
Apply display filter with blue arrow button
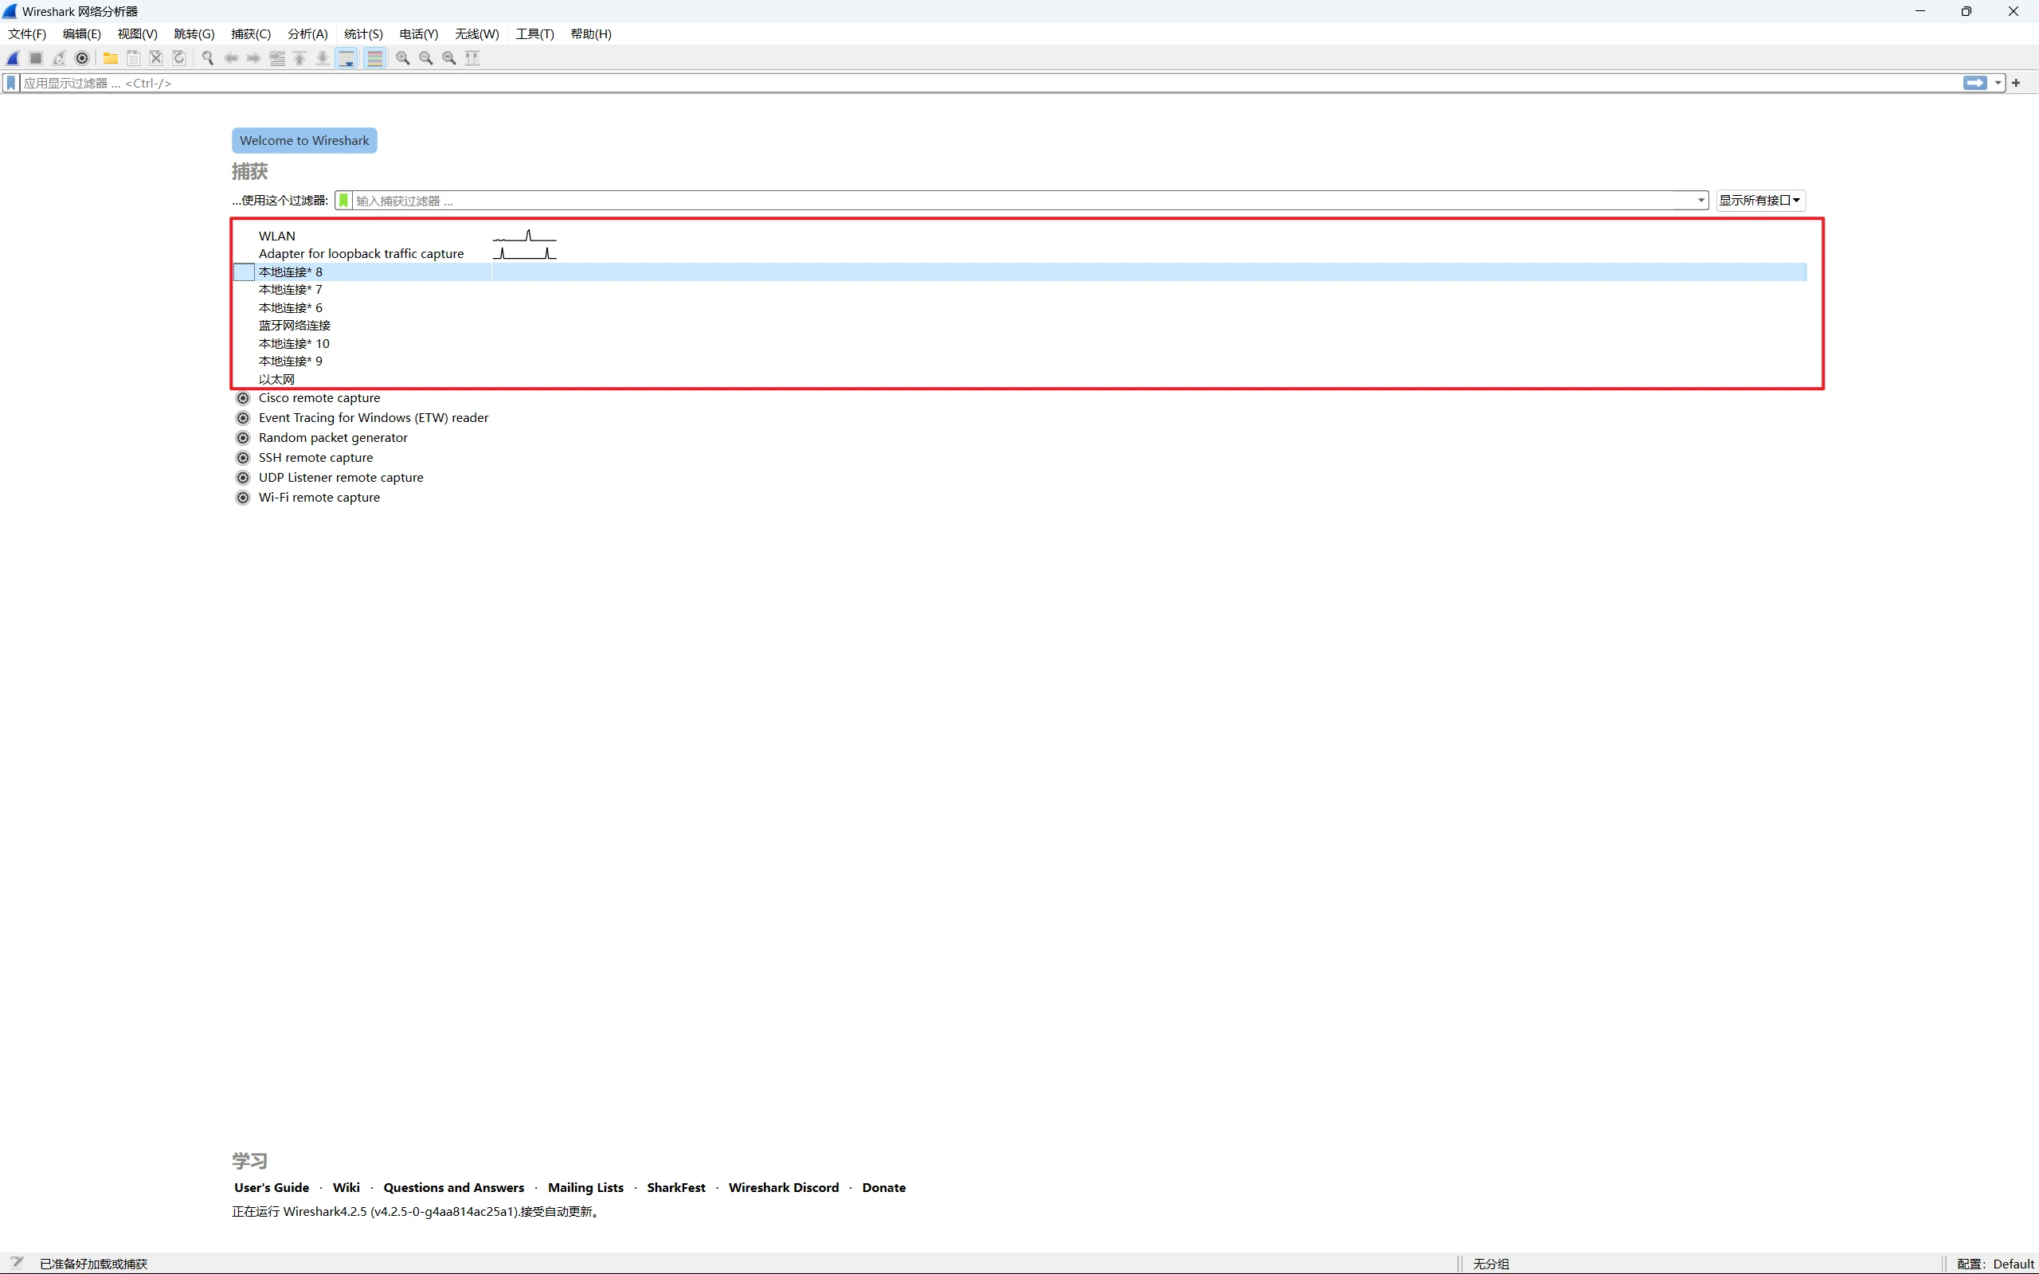(1975, 83)
